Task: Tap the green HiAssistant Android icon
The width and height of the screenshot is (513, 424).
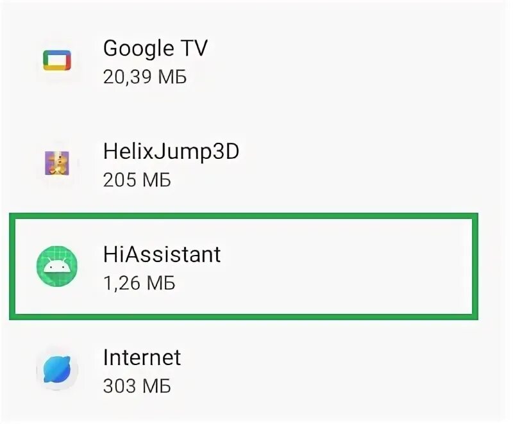Action: tap(57, 266)
